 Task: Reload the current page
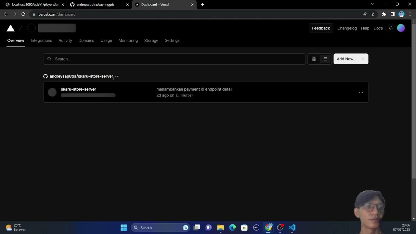23,14
